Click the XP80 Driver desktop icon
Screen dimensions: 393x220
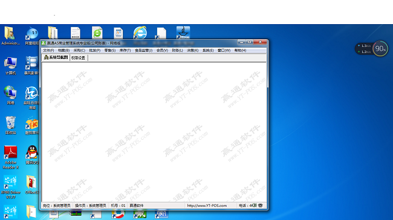point(10,187)
